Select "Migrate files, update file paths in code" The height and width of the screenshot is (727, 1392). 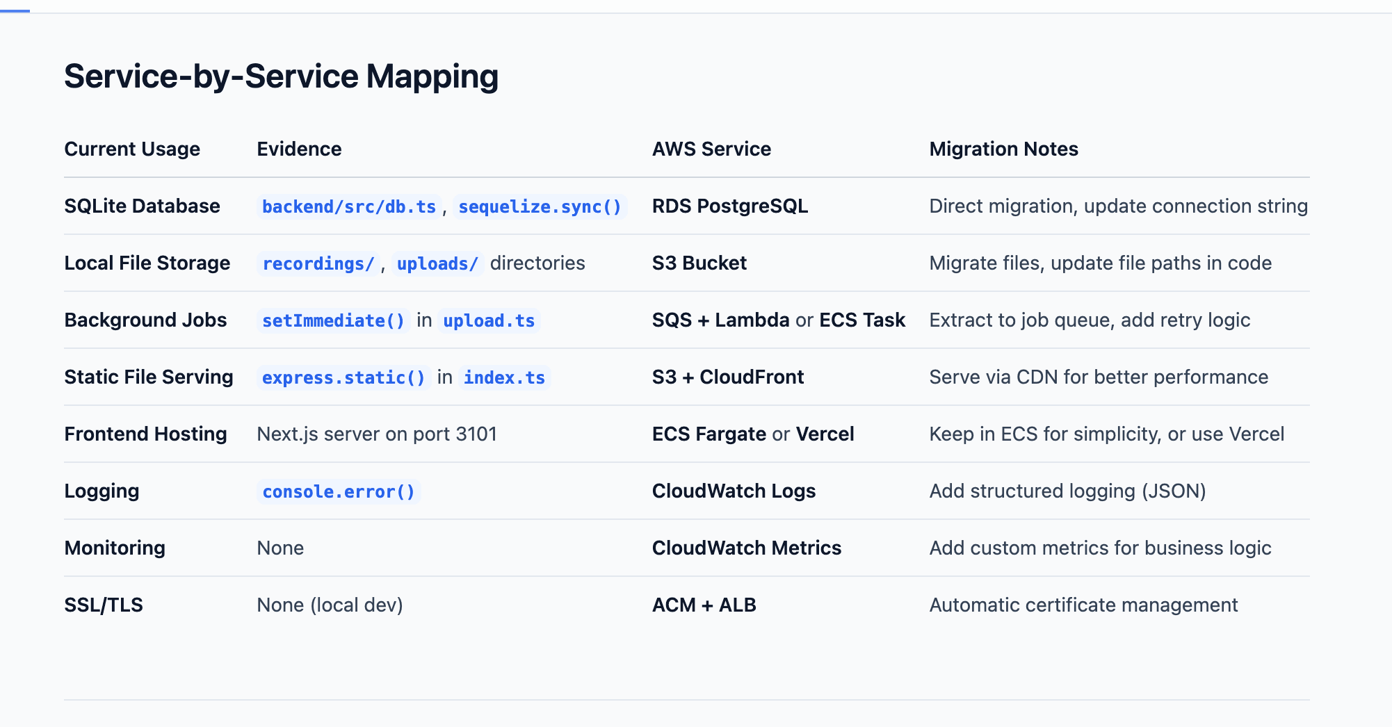[x=1101, y=263]
